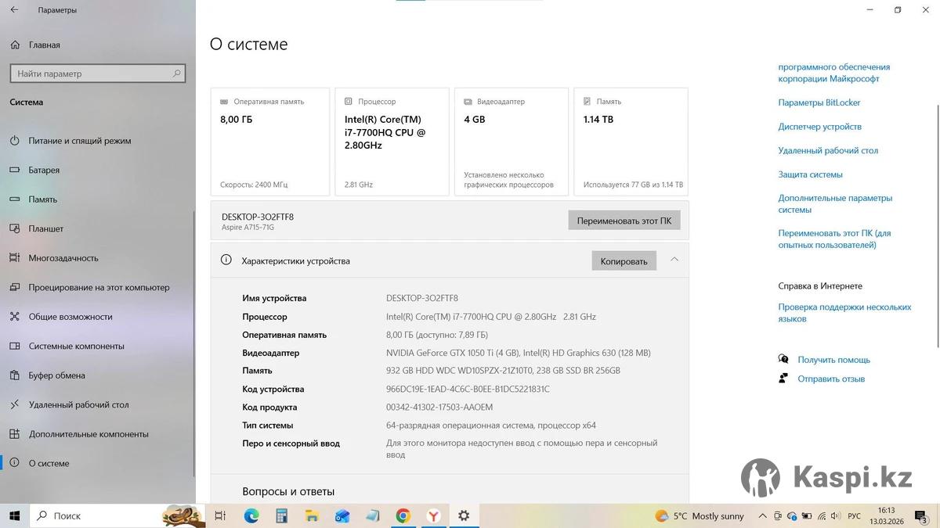
Task: Open the Диспетчер устройств link
Action: [819, 127]
